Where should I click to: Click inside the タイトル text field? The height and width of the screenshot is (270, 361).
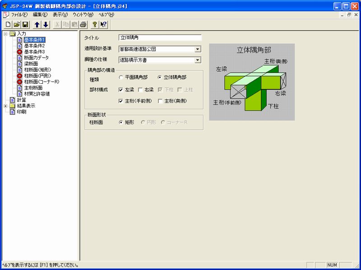(x=153, y=38)
